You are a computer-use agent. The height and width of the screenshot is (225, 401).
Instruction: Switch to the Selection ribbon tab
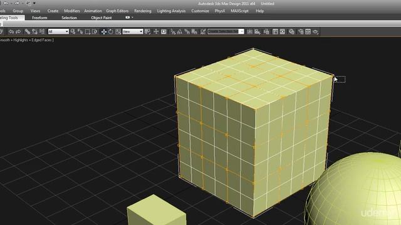(69, 17)
